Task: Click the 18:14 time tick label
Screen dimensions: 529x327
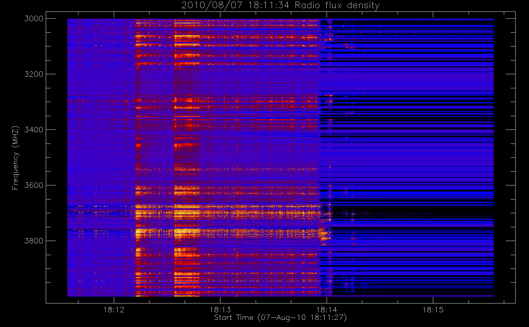Action: click(327, 310)
